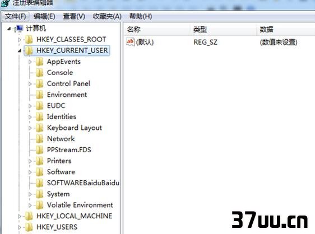Expand the HKEY_LOCAL_MACHINE hive

click(20, 216)
